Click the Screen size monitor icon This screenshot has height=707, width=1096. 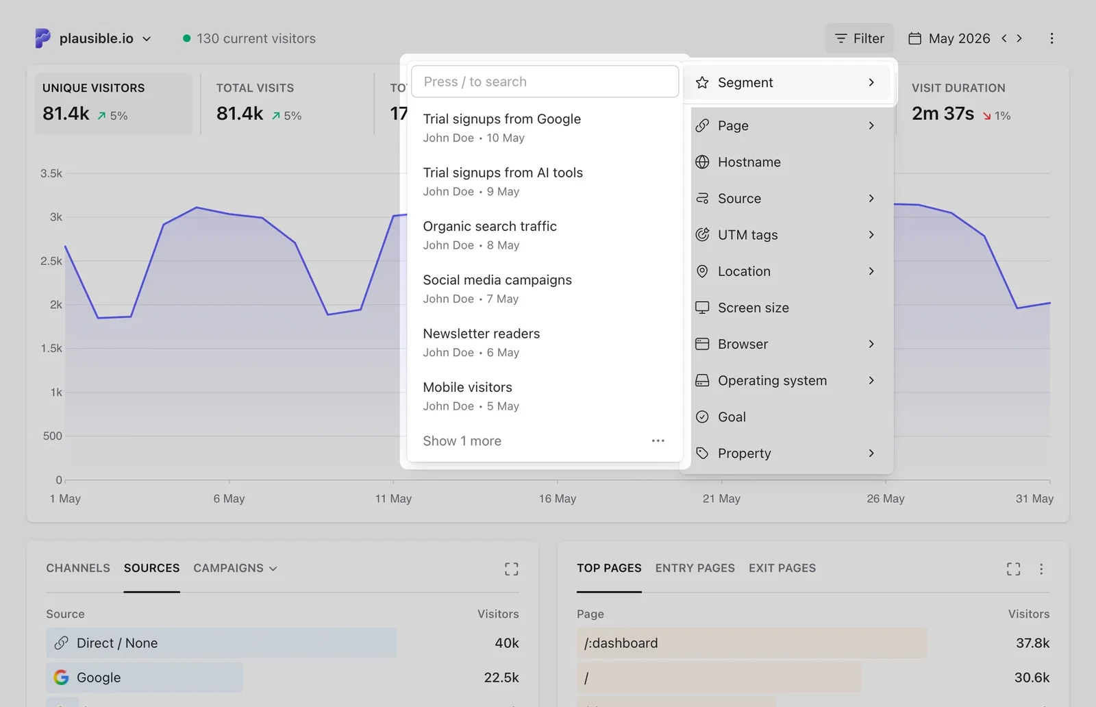(702, 308)
